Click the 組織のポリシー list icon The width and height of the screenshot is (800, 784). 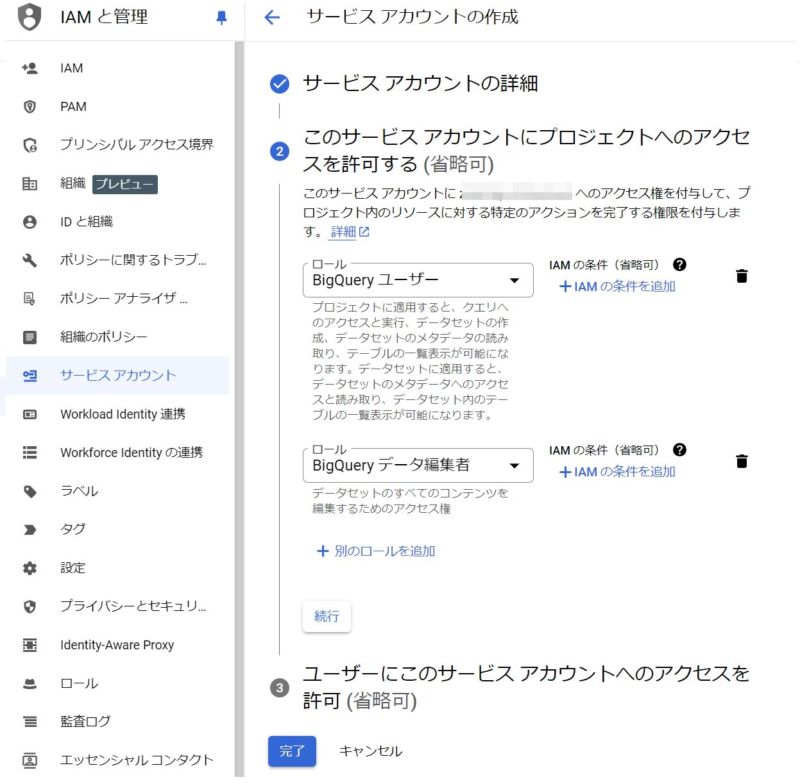pos(30,337)
